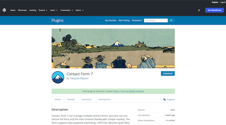The width and height of the screenshot is (226, 125).
Task: Open the About dropdown menu
Action: (80, 10)
